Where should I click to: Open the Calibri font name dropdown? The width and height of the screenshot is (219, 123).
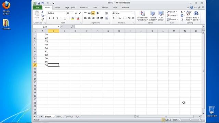pos(65,13)
